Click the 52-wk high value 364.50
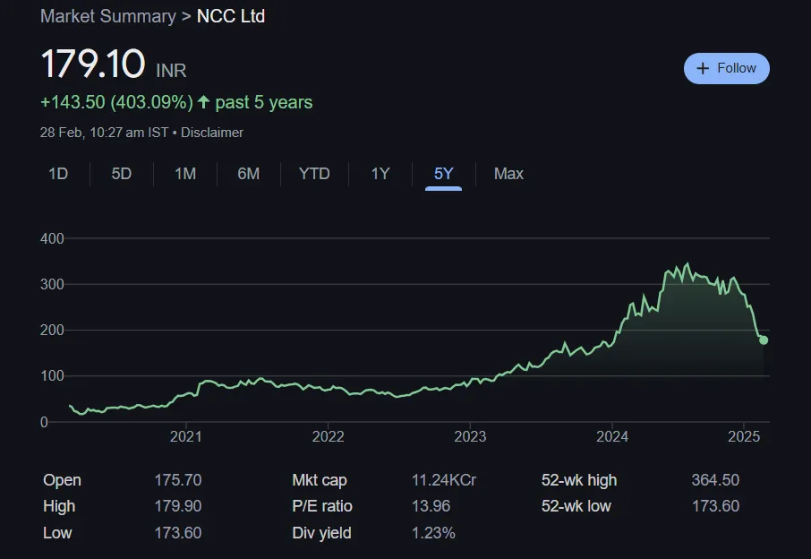 coord(715,480)
